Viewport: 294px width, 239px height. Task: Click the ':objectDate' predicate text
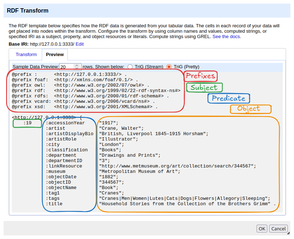point(61,177)
